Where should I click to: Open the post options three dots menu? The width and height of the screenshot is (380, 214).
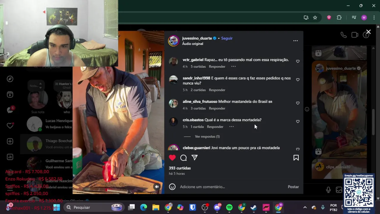click(x=295, y=41)
